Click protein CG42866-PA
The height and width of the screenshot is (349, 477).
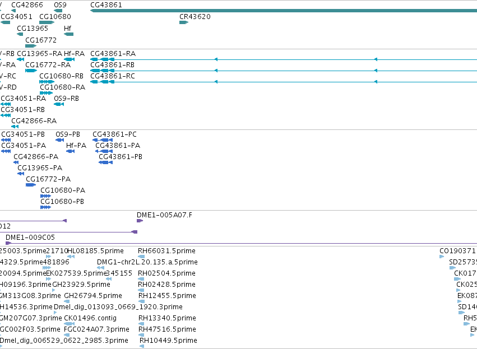(16, 162)
